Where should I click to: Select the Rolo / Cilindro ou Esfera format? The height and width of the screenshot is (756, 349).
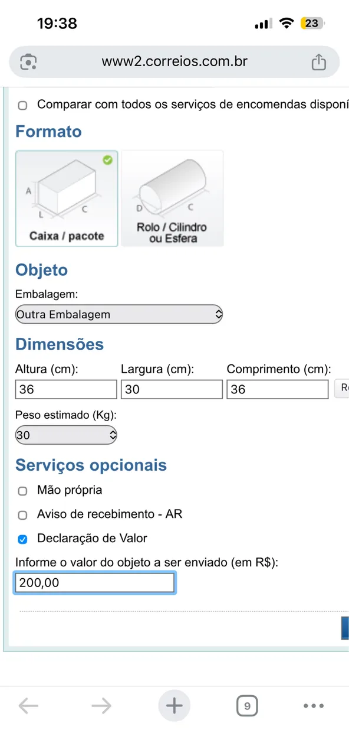tap(172, 198)
